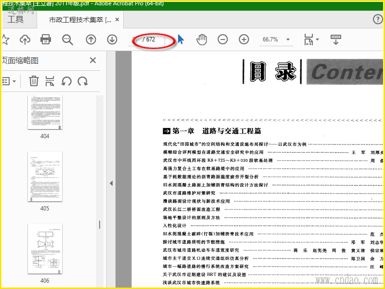Print the document with printer icon
This screenshot has height=289, width=385.
pos(46,39)
